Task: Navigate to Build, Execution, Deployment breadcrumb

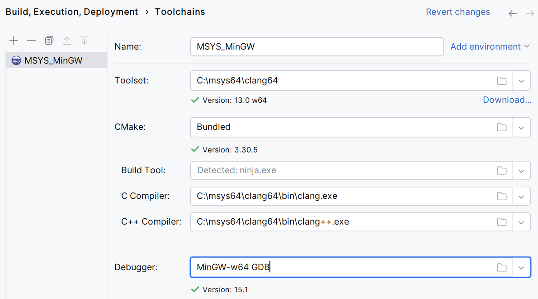Action: click(71, 12)
